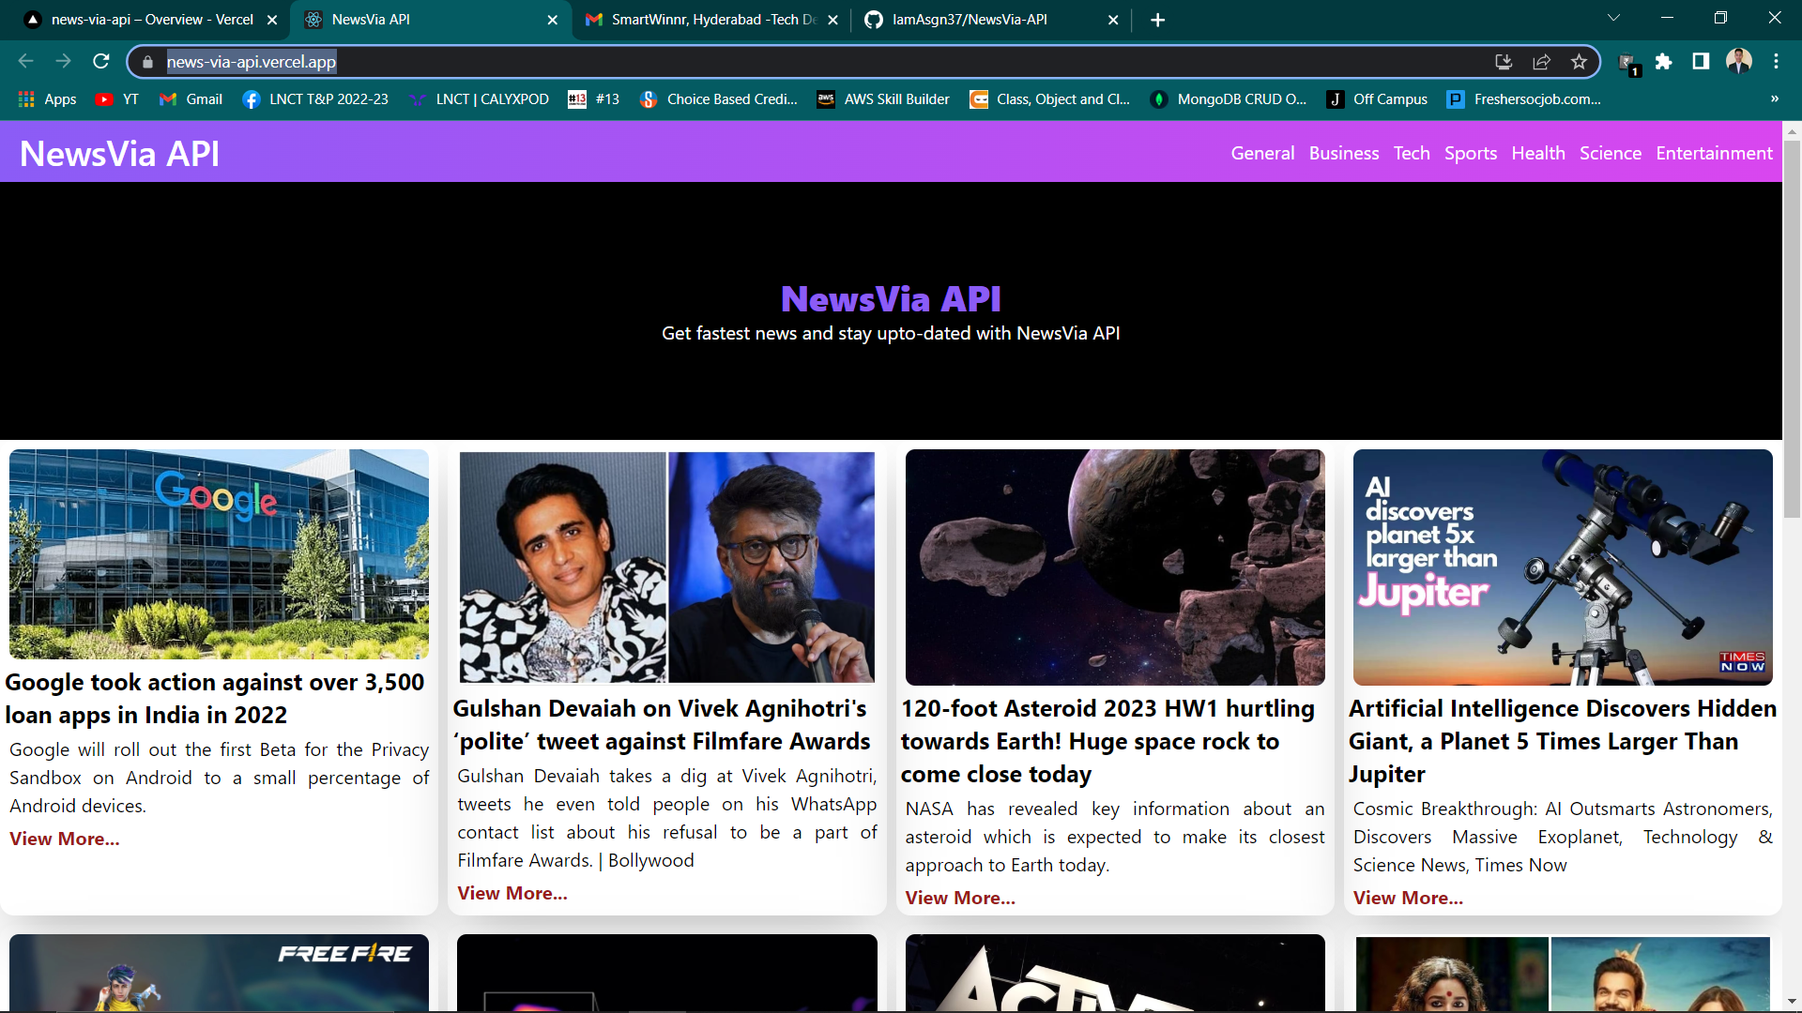The image size is (1802, 1013).
Task: Click the Google building article image
Action: pyautogui.click(x=219, y=554)
